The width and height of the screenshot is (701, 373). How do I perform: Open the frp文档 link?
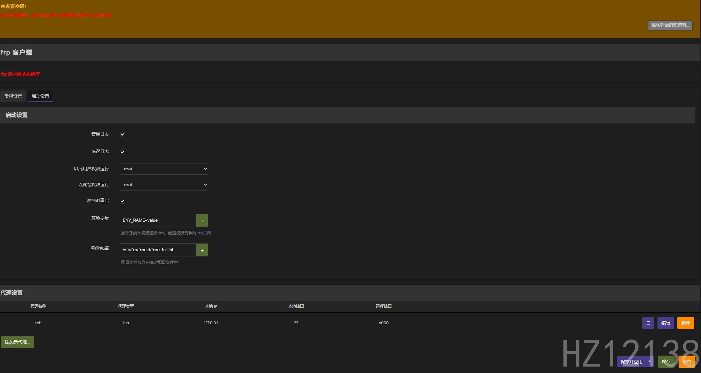point(204,233)
